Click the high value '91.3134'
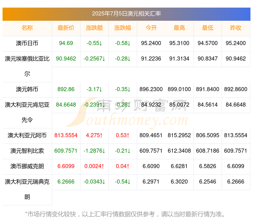Image resolution: width=253 pixels, height=222 pixels. pos(179,59)
